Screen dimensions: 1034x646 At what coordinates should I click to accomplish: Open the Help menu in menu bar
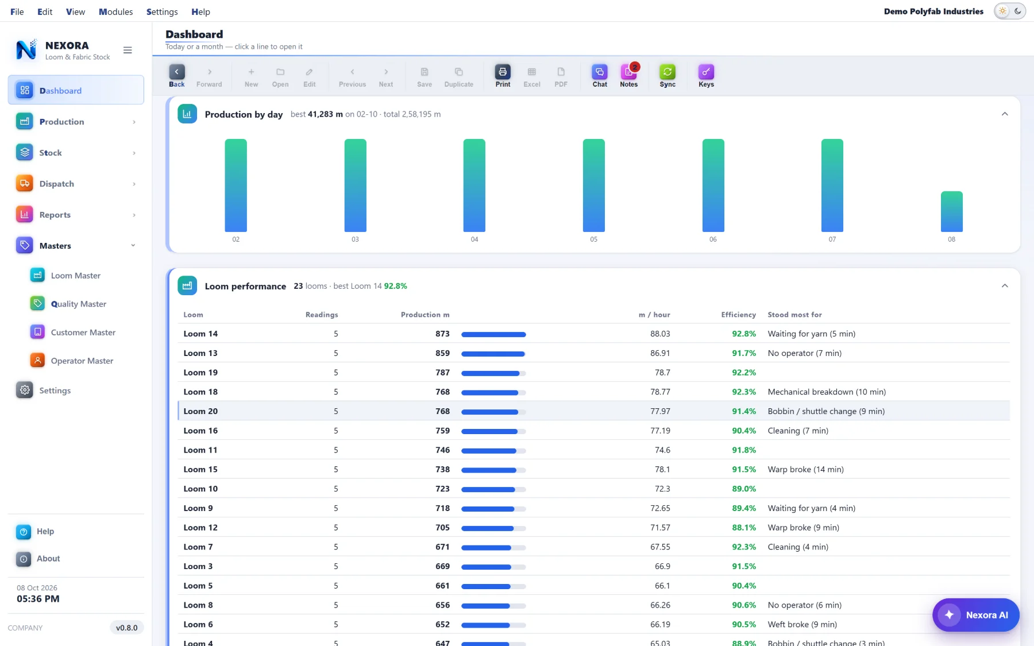click(200, 11)
